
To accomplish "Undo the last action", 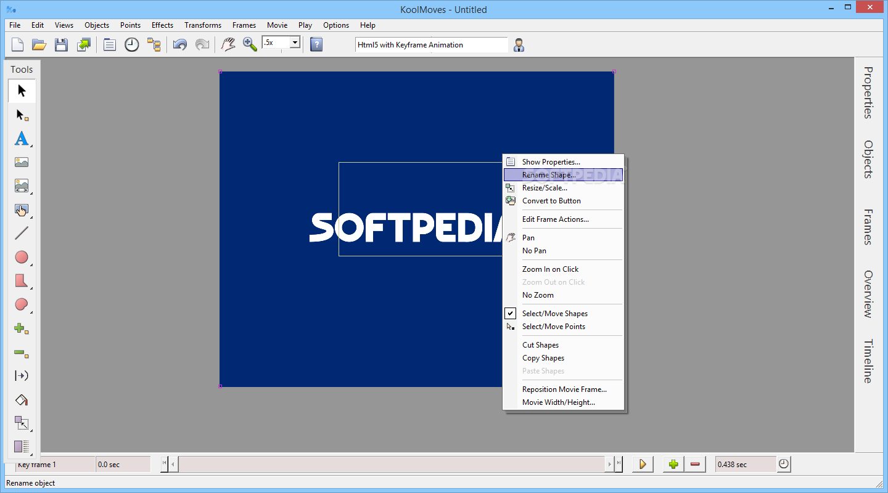I will coord(180,44).
